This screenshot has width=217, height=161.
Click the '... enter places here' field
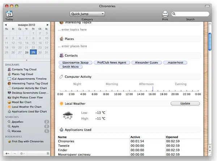(73, 46)
